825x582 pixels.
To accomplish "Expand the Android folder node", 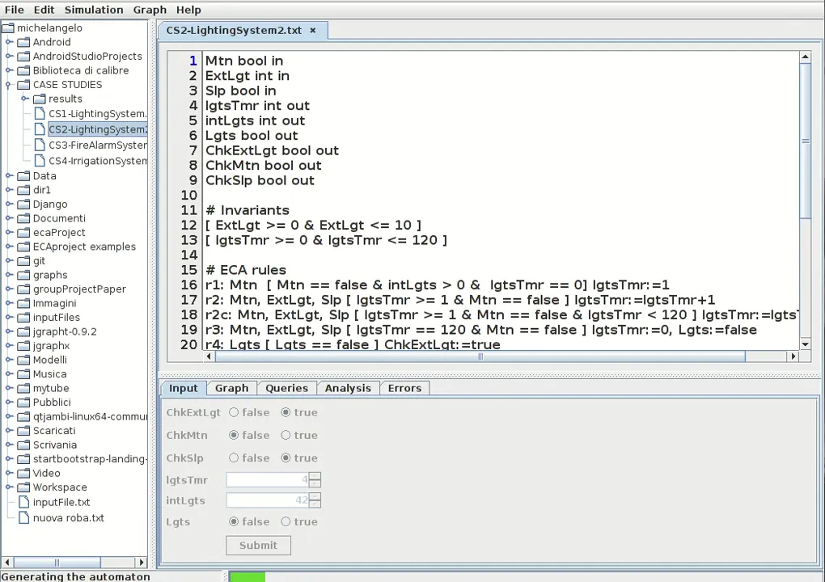I will (9, 41).
